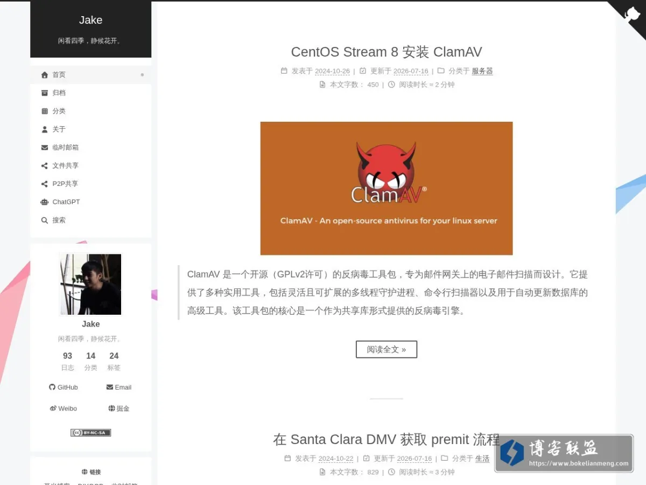Click the word count value 829
The height and width of the screenshot is (485, 646).
click(373, 472)
